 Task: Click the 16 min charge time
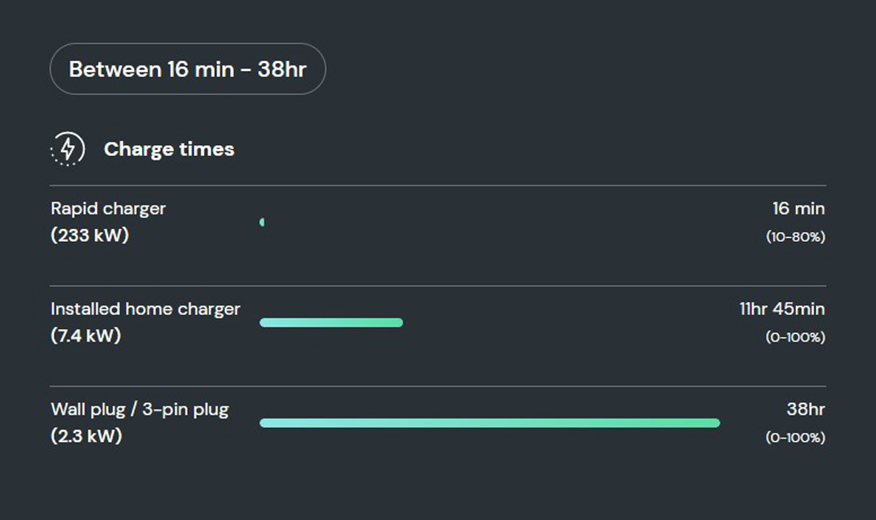pyautogui.click(x=798, y=209)
